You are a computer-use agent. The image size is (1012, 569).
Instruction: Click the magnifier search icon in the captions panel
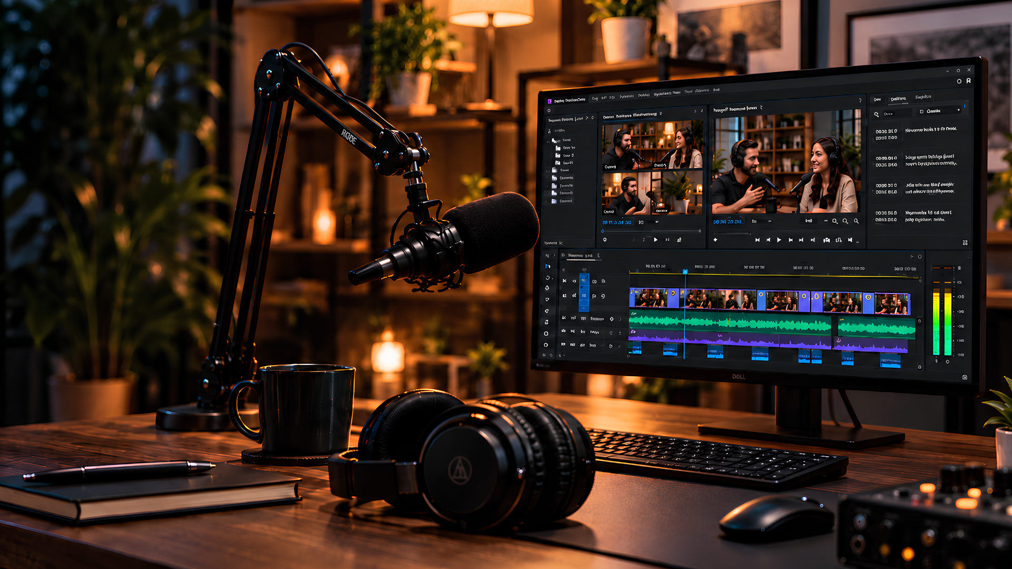click(877, 114)
